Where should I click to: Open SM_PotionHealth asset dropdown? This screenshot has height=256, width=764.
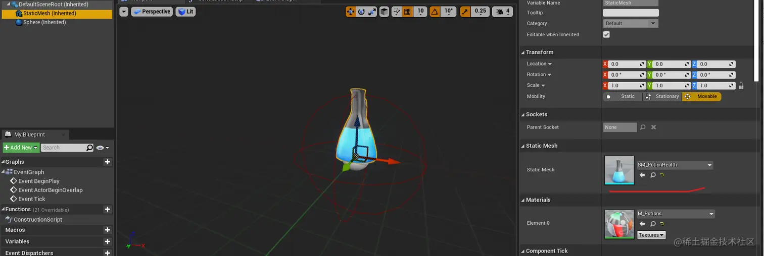pos(675,165)
